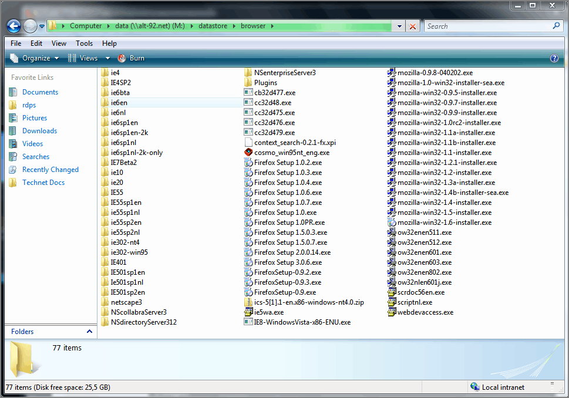Viewport: 569px width, 398px height.
Task: Select mozilla-0.9.8-040202.exe icon
Action: pyautogui.click(x=392, y=73)
